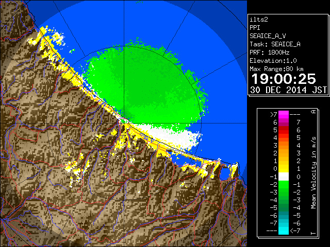The width and height of the screenshot is (330, 247).
Task: Select the 'Elevation:1.0' value
Action: click(x=273, y=61)
